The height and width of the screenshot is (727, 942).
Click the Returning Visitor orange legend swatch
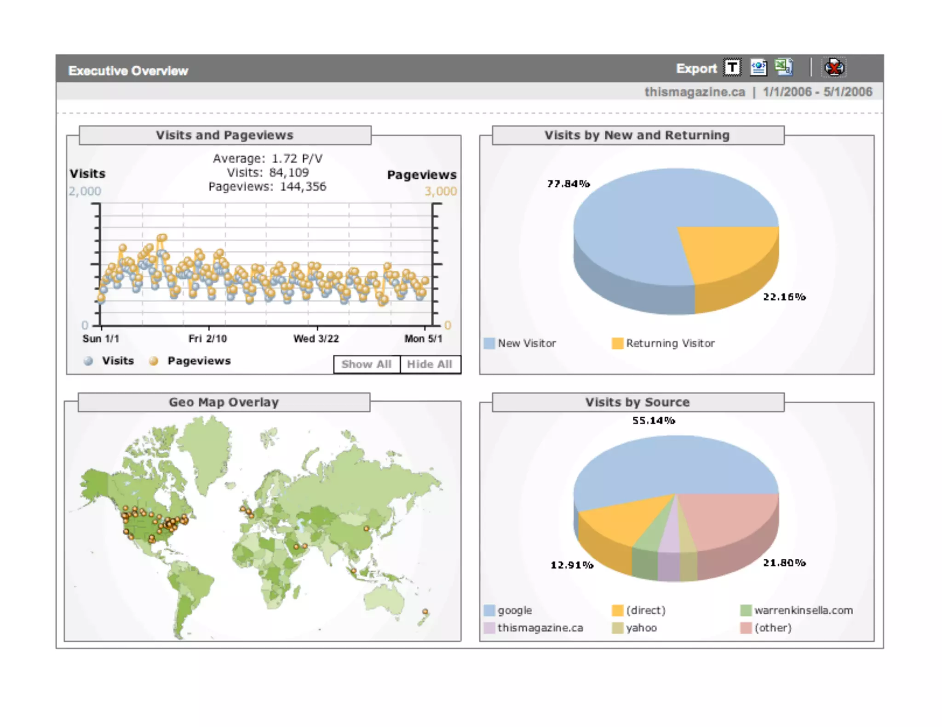pos(617,343)
